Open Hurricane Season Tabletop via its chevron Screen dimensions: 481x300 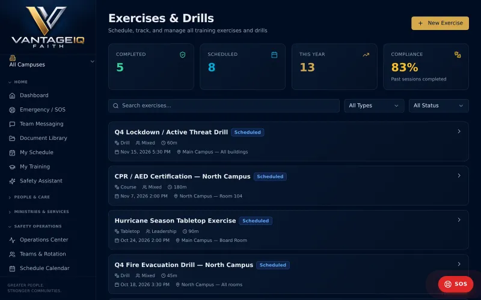pyautogui.click(x=459, y=220)
